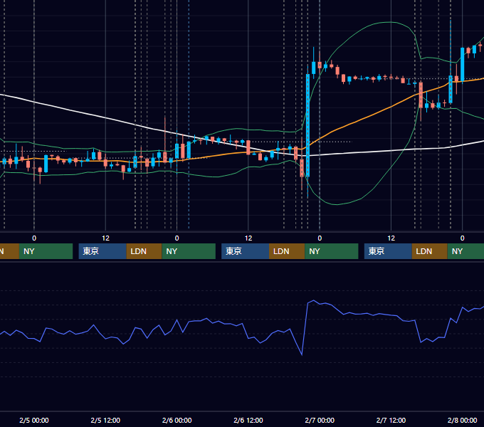484x427 pixels.
Task: Click the 2/5 12:00 date label
Action: pos(105,420)
